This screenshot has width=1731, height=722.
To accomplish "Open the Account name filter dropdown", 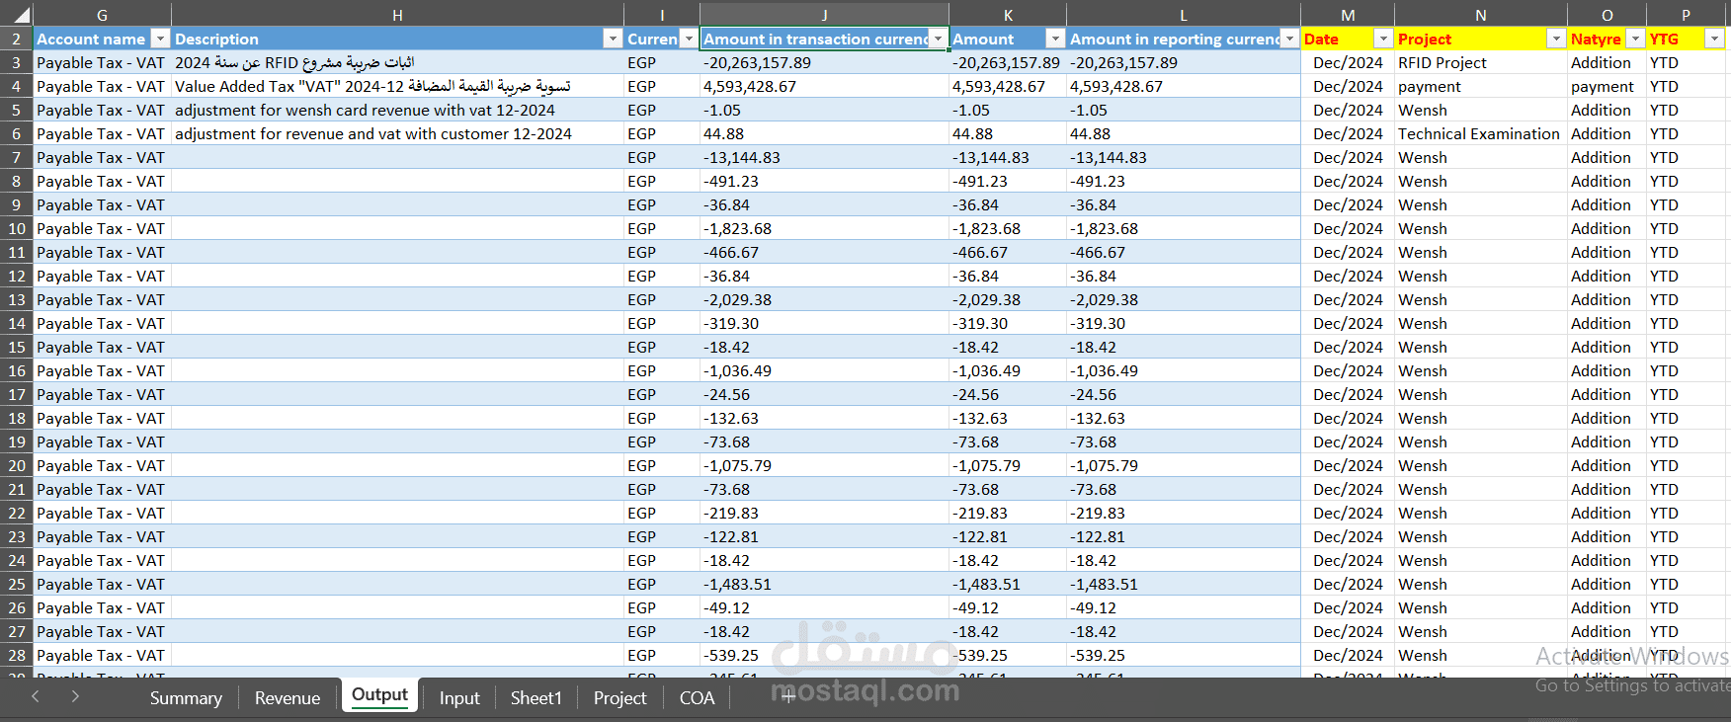I will (x=160, y=39).
